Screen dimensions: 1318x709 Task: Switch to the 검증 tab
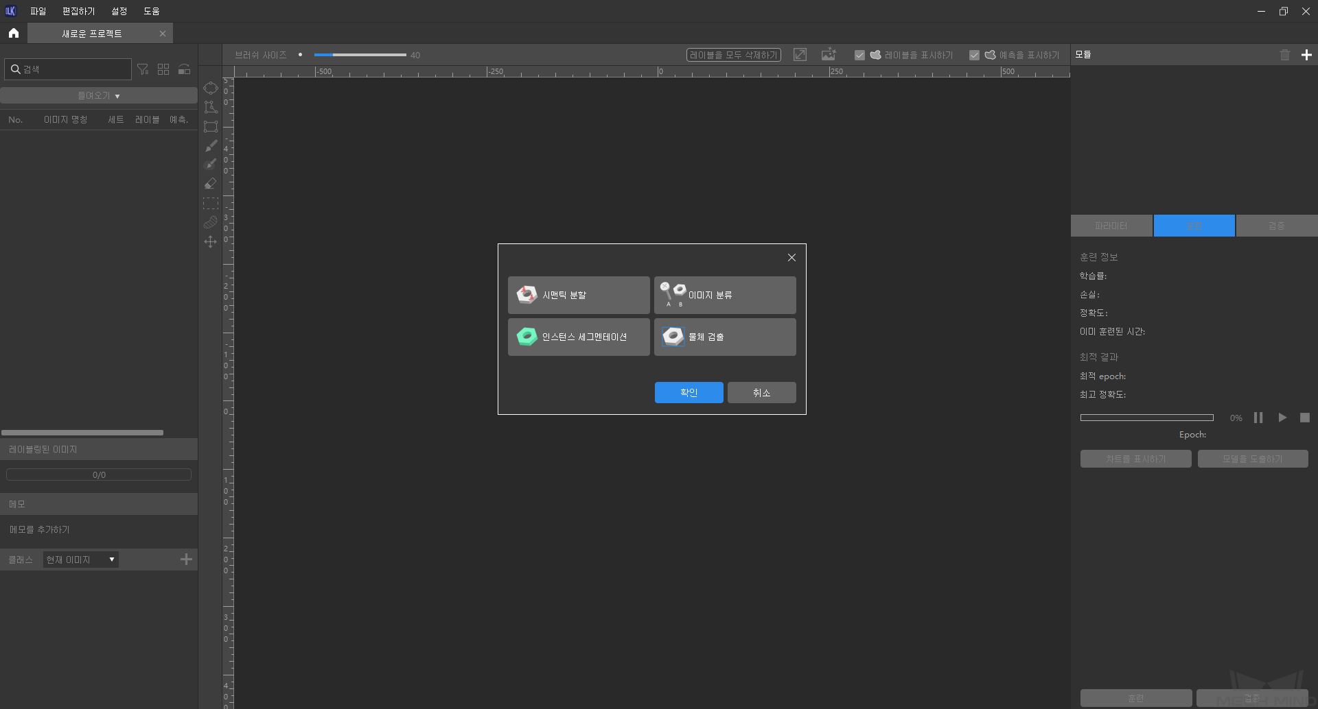1277,226
